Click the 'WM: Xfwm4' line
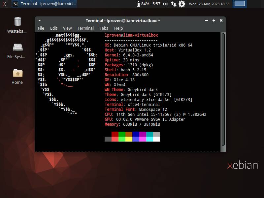Viewport: 264px width, 198px height. click(115, 84)
